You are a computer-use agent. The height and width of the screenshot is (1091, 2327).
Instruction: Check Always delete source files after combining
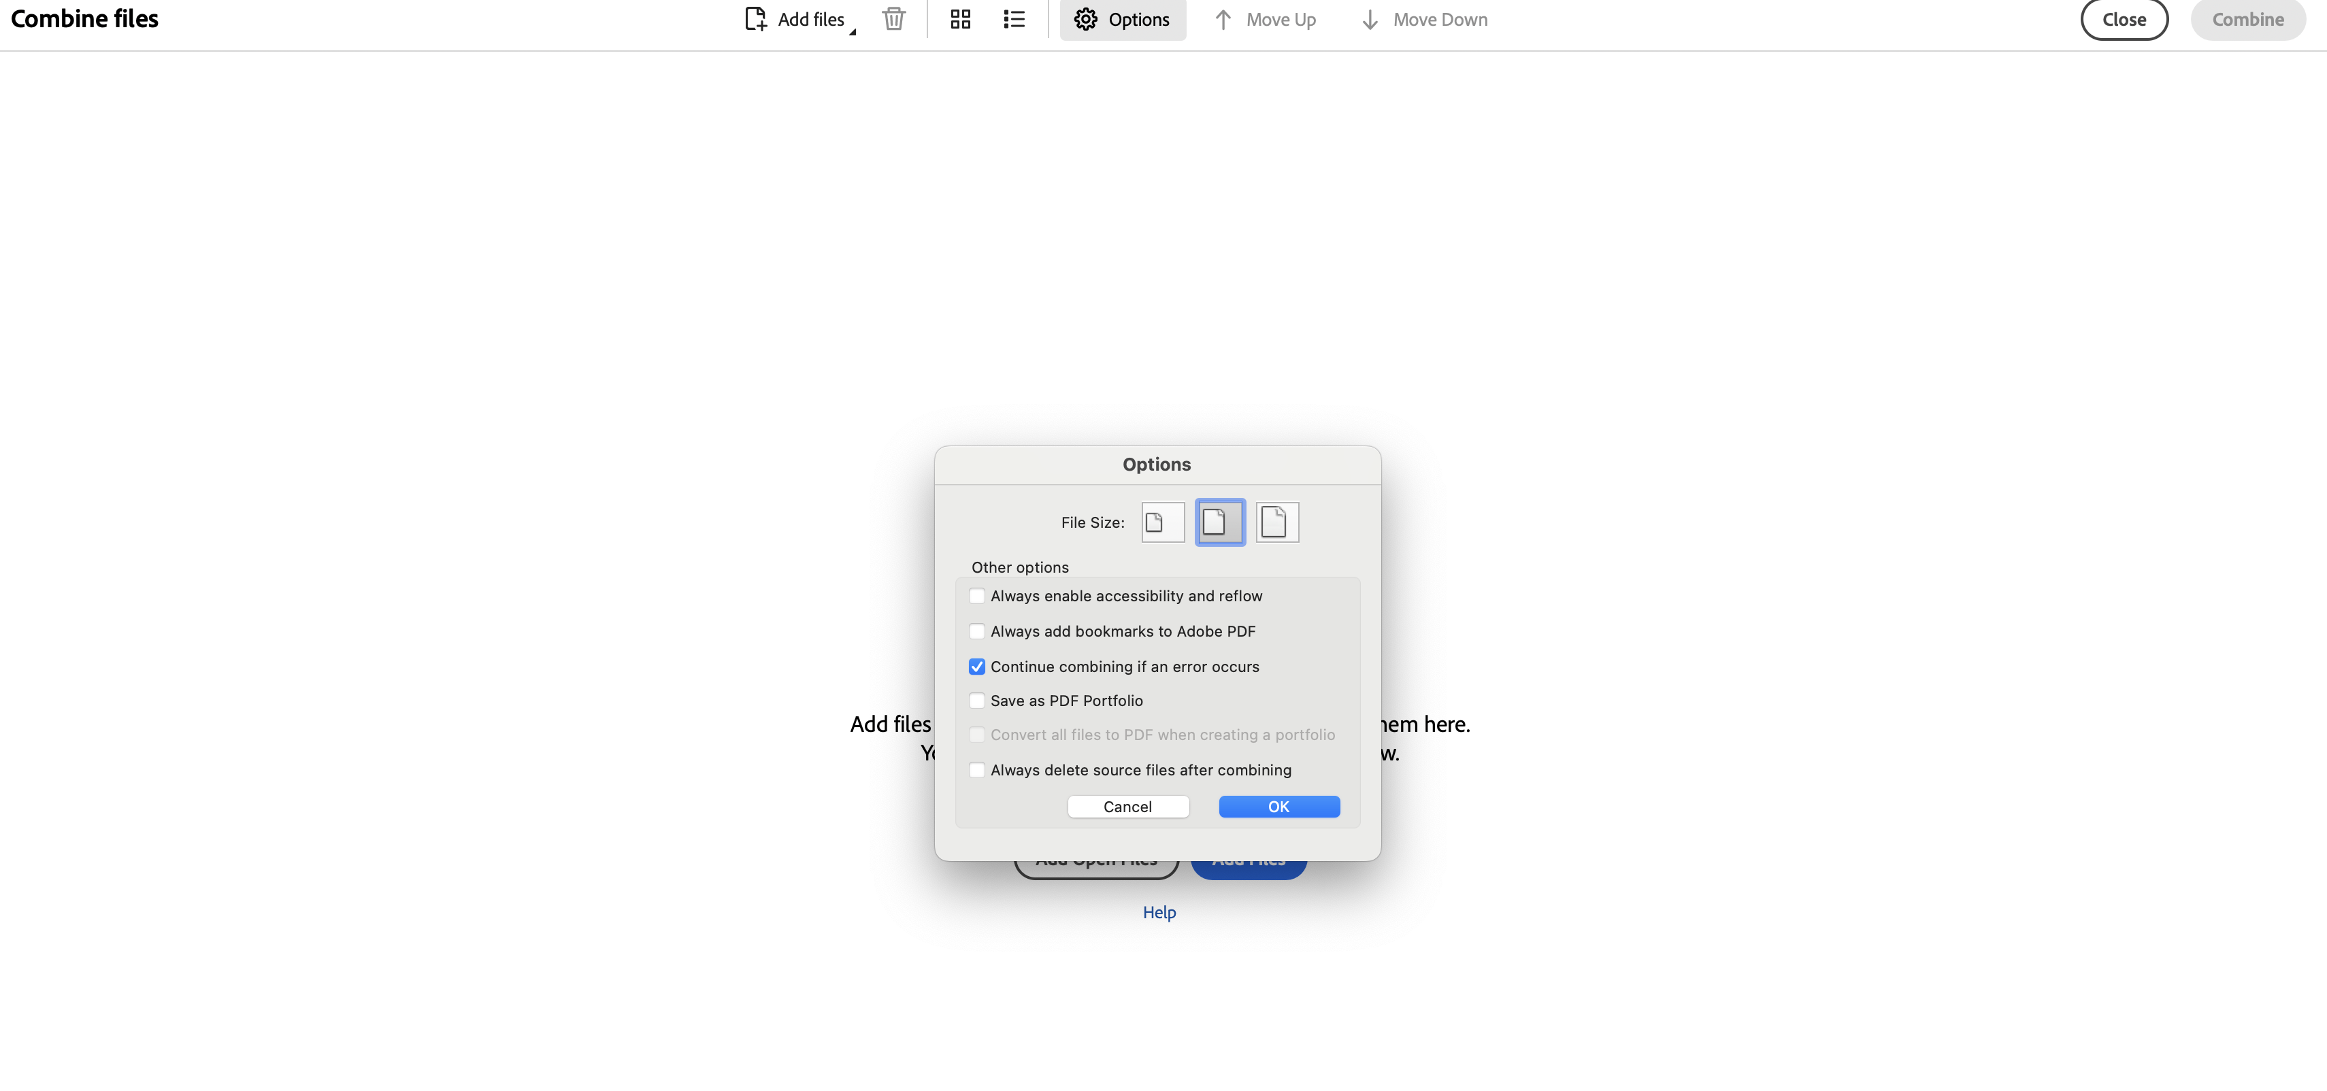978,769
